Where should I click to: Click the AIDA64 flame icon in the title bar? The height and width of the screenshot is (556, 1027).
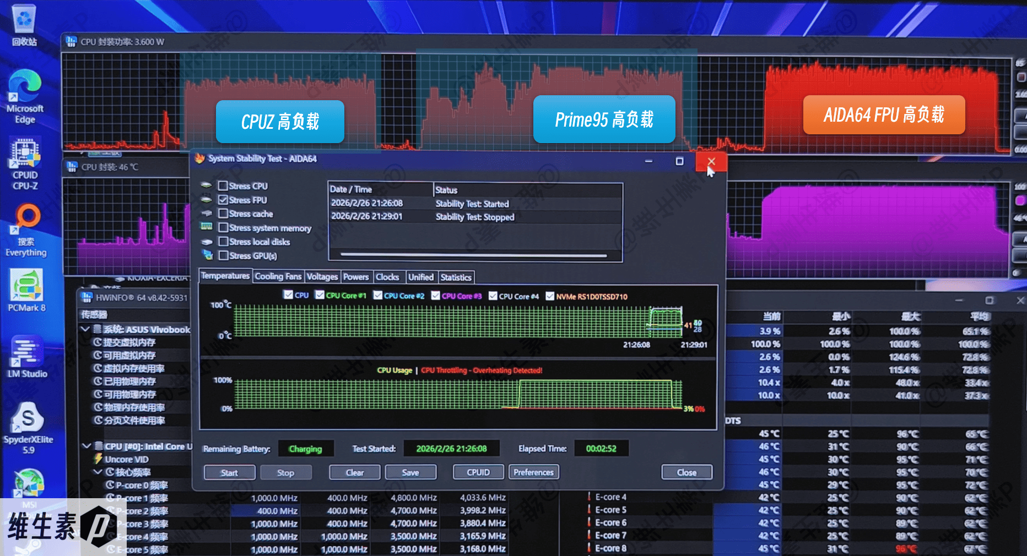point(200,159)
